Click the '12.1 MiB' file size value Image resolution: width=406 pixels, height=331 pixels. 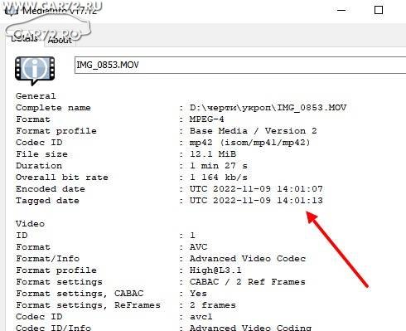pyautogui.click(x=213, y=154)
